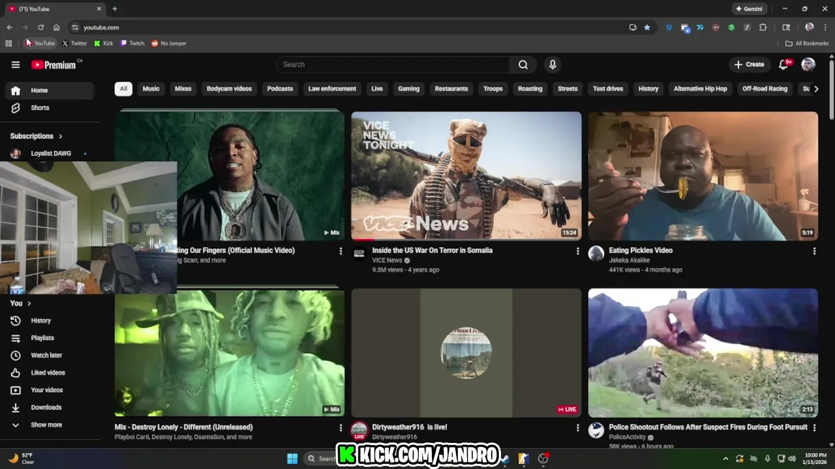Open the Twitch bookmark
The height and width of the screenshot is (469, 835).
click(132, 44)
